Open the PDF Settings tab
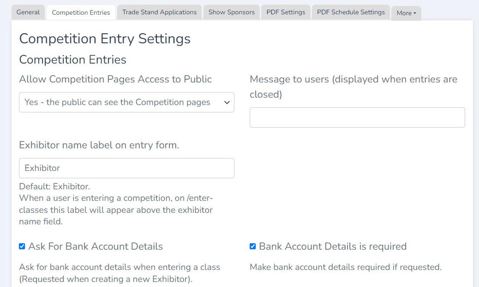479x287 pixels. tap(286, 12)
